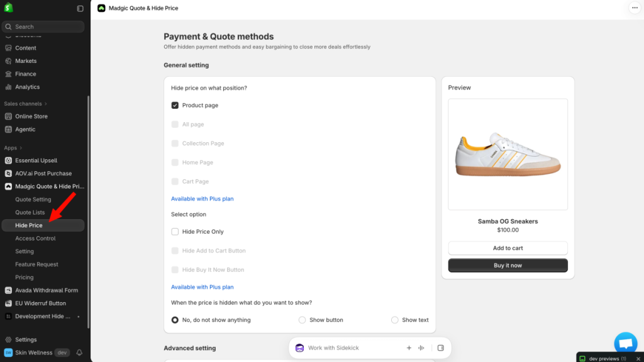Click the Finance bank icon
The width and height of the screenshot is (644, 362).
[x=8, y=74]
